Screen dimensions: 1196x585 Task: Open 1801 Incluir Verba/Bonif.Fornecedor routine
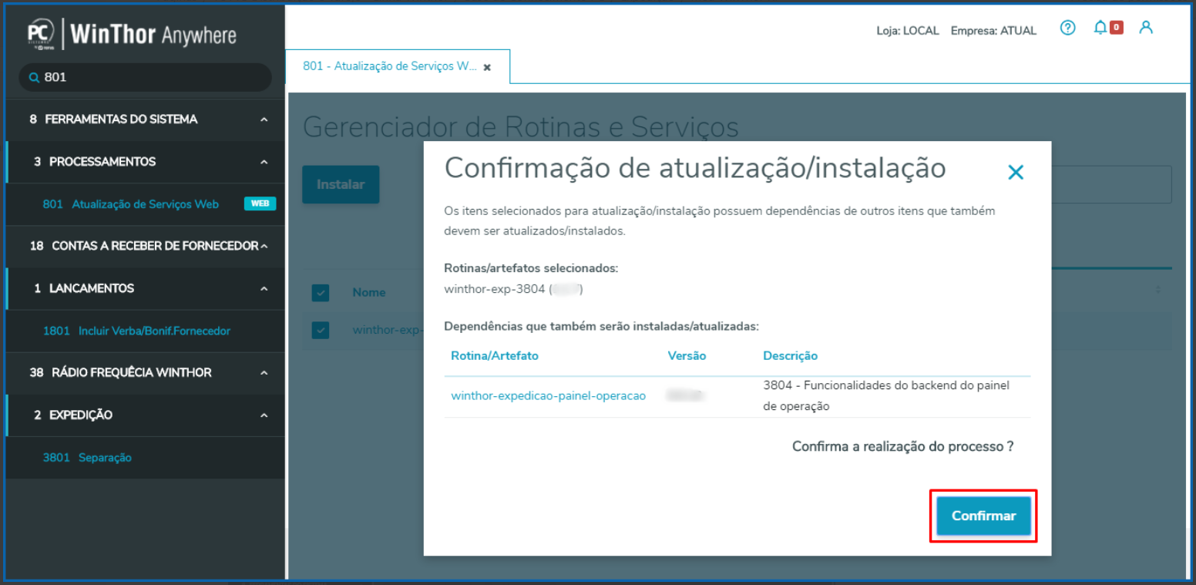point(137,331)
